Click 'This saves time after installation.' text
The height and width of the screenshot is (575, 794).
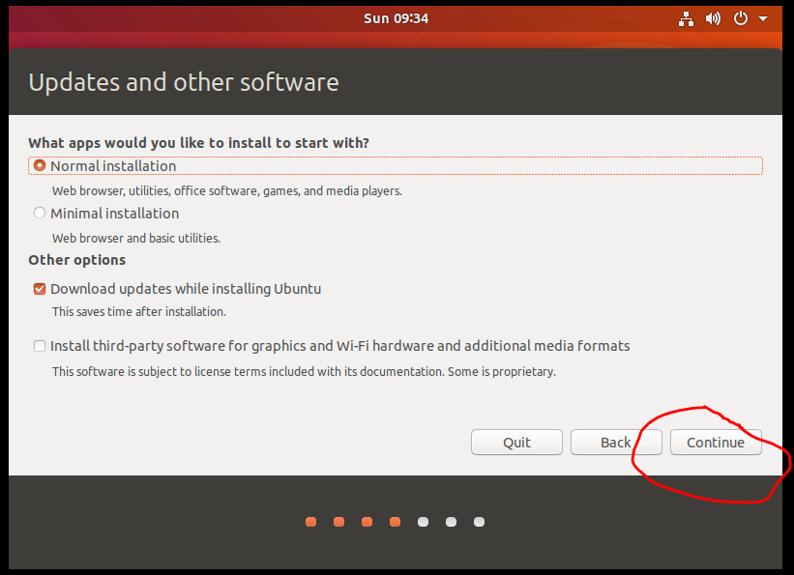139,311
